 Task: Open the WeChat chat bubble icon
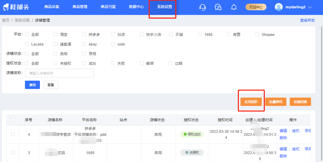218,7
